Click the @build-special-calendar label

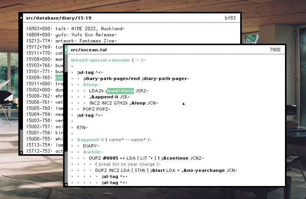point(101,60)
